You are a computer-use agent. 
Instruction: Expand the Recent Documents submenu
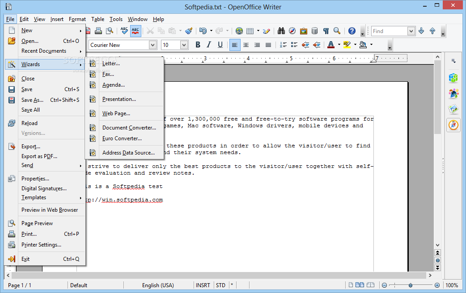coord(45,51)
